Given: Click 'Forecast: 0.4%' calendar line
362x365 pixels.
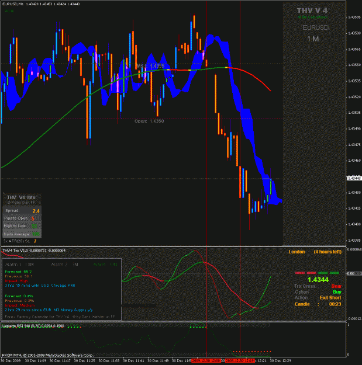Looking at the screenshot, I should [x=19, y=296].
